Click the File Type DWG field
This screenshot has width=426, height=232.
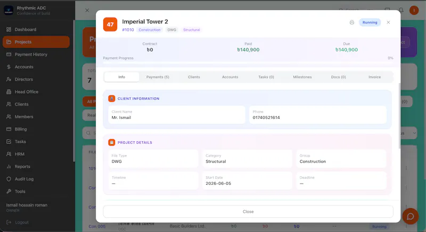pyautogui.click(x=153, y=159)
